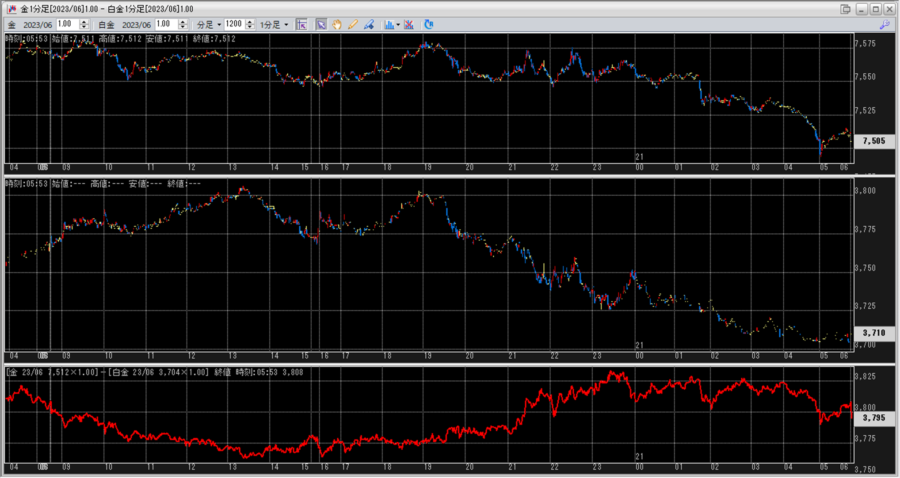The width and height of the screenshot is (900, 478).
Task: Select the pencil drawing tool
Action: (353, 25)
